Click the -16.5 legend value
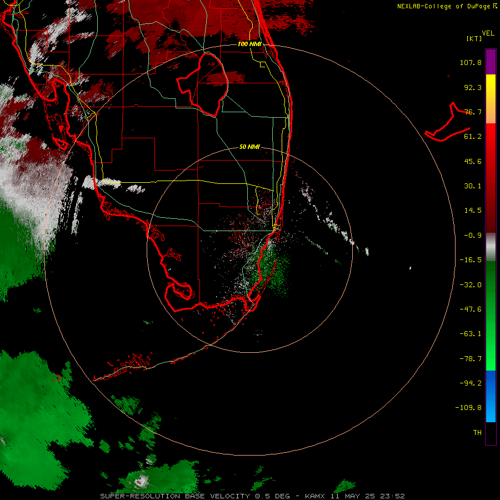This screenshot has width=500, height=500. 471,260
